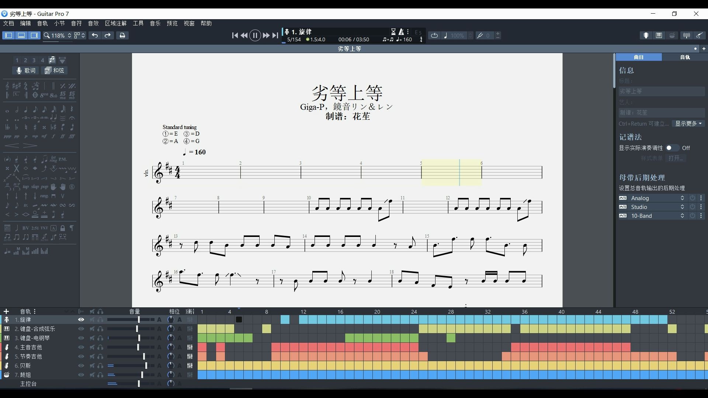Click the 显示更多 dropdown button
The image size is (708, 398).
point(688,123)
